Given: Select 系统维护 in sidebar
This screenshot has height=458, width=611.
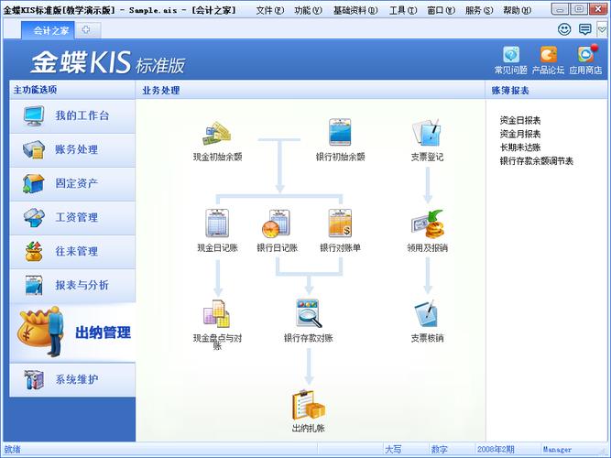Looking at the screenshot, I should (x=72, y=379).
